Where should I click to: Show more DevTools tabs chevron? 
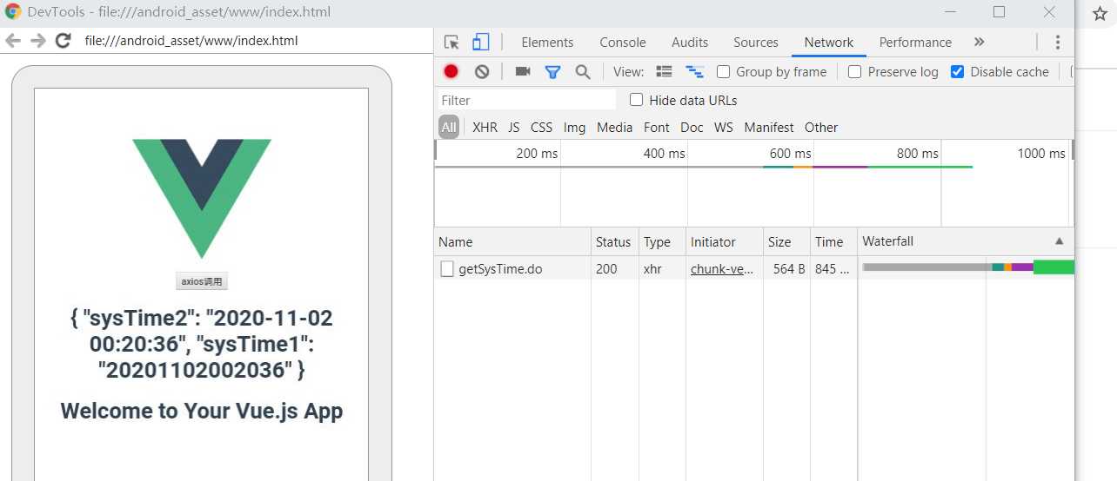pyautogui.click(x=979, y=43)
